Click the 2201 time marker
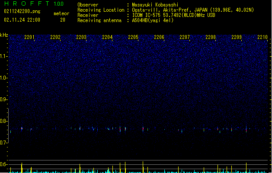The width and height of the screenshot is (272, 173). coord(29,37)
